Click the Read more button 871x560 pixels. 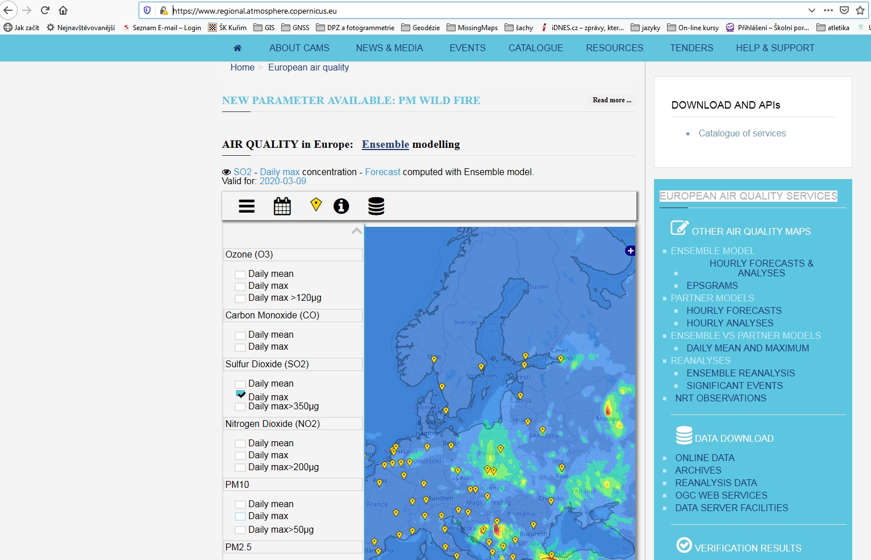click(612, 100)
